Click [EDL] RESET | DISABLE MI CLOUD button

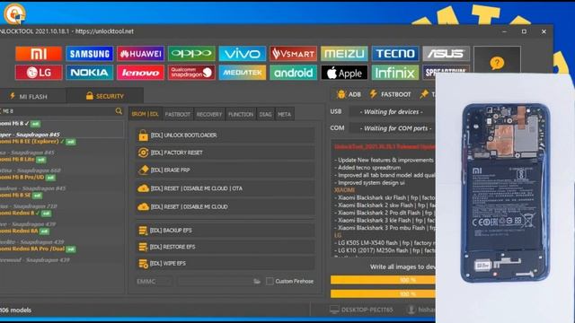point(226,206)
